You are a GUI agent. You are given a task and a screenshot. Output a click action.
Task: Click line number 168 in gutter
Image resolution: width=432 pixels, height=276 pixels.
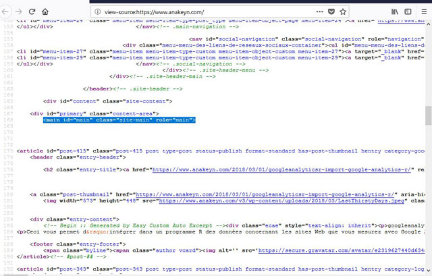tap(8, 120)
